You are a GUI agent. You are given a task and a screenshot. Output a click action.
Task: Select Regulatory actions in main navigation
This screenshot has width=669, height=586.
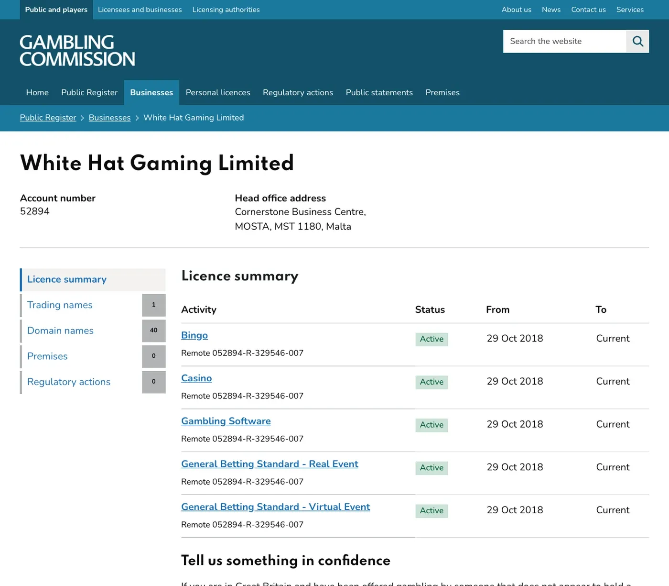pyautogui.click(x=298, y=92)
